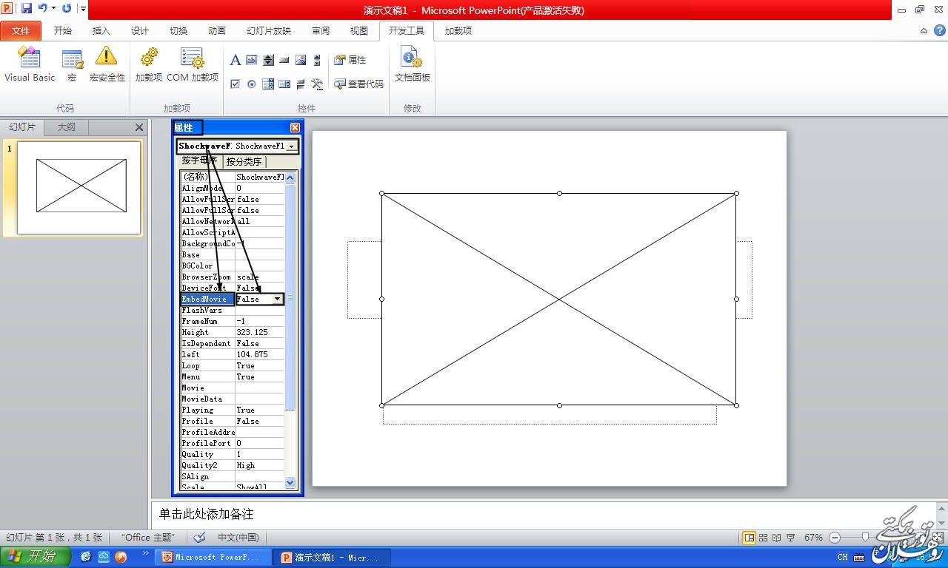Select the 按分类序 properties tab
This screenshot has height=568, width=948.
click(x=244, y=161)
